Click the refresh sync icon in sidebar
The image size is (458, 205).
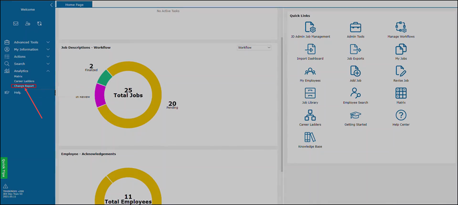tap(39, 23)
